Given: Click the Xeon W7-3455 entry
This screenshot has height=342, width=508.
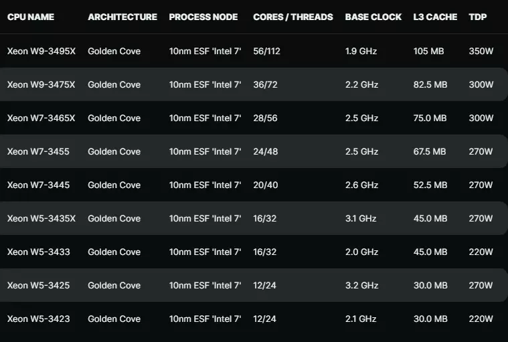Looking at the screenshot, I should (38, 151).
